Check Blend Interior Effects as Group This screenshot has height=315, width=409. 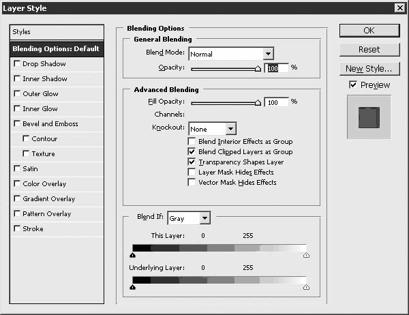(192, 141)
